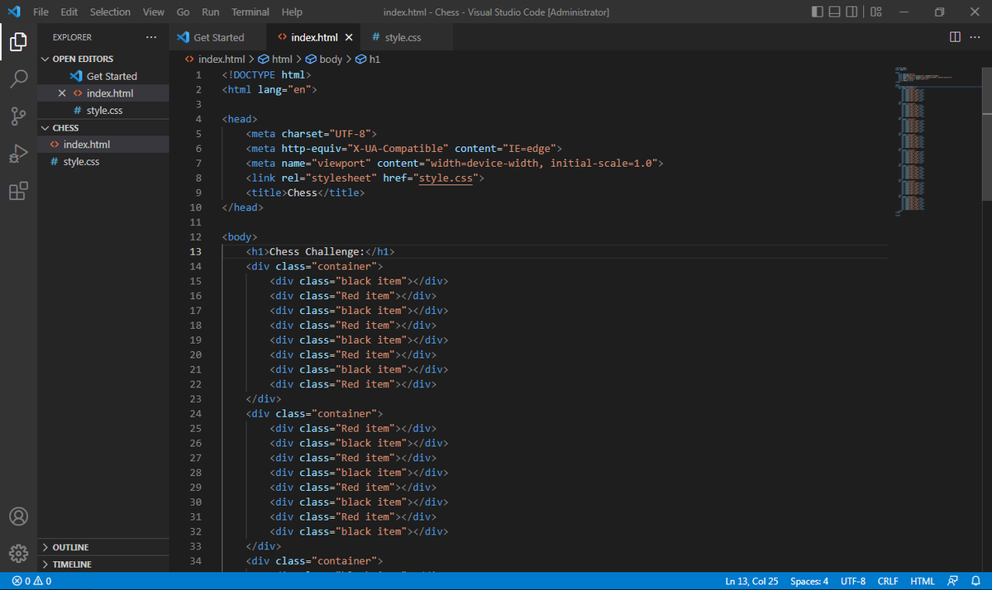Close index.html in Open Editors list
992x590 pixels.
pos(62,93)
